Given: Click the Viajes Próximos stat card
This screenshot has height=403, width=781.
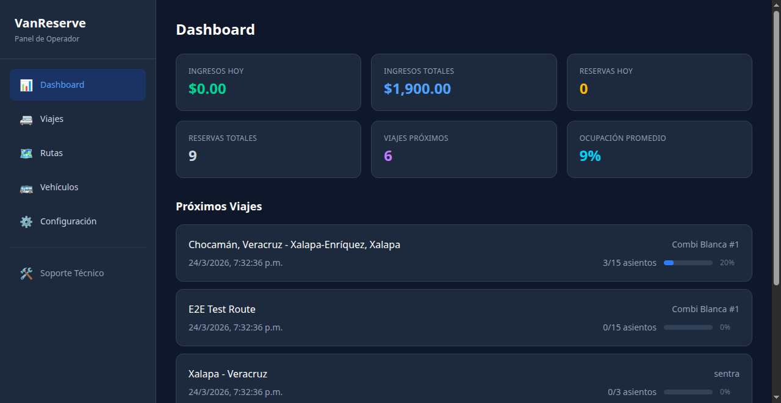Looking at the screenshot, I should click(x=464, y=149).
